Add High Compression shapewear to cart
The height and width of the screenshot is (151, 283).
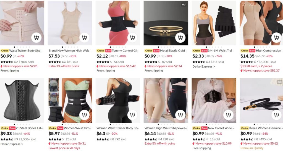[276, 38]
